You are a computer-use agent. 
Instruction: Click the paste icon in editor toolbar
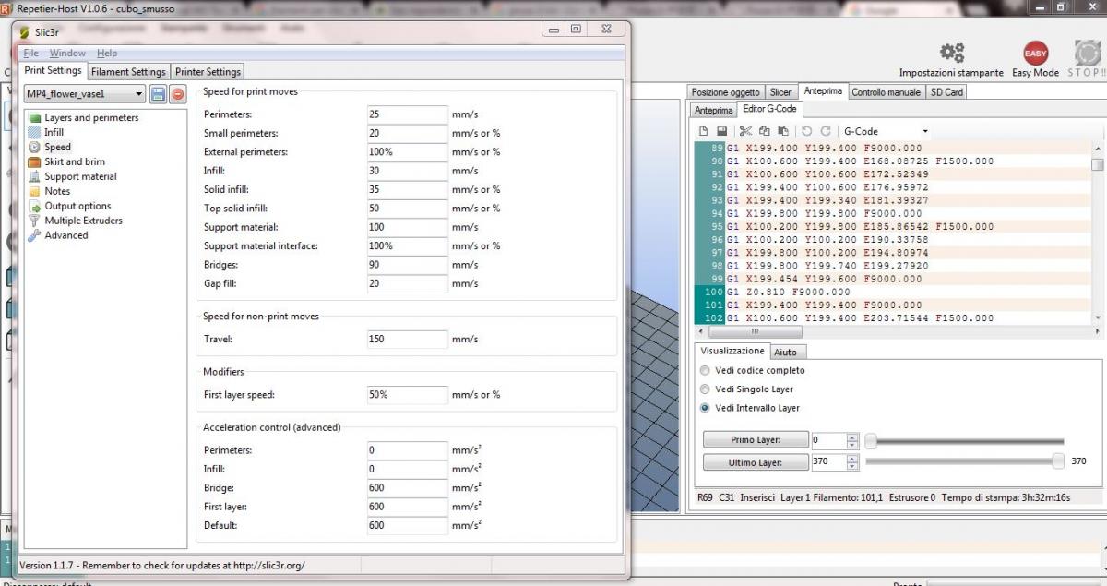[x=783, y=132]
